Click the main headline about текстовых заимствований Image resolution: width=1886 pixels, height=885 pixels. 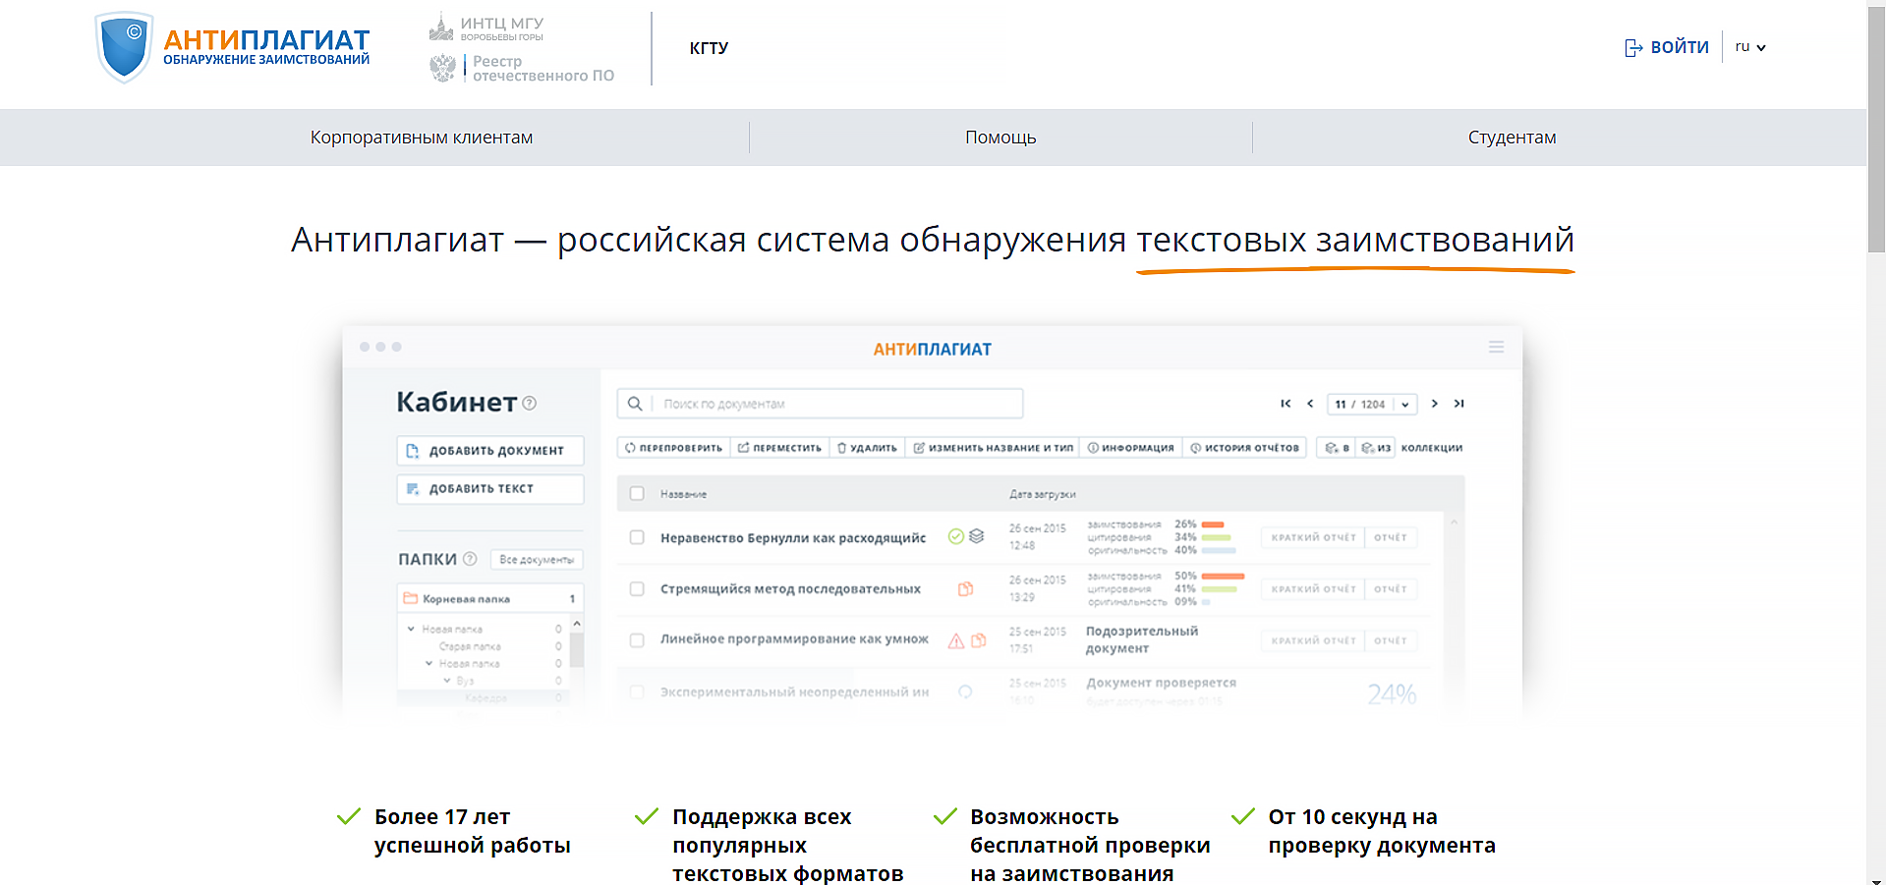(x=933, y=240)
